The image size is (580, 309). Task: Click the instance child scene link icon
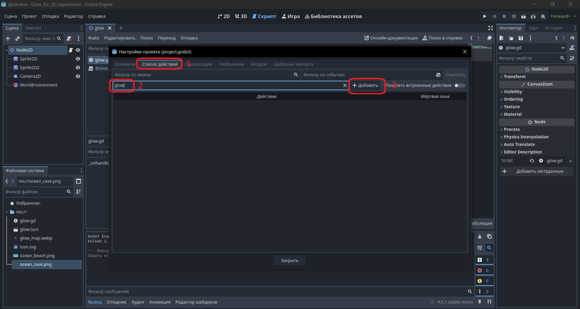(17, 38)
